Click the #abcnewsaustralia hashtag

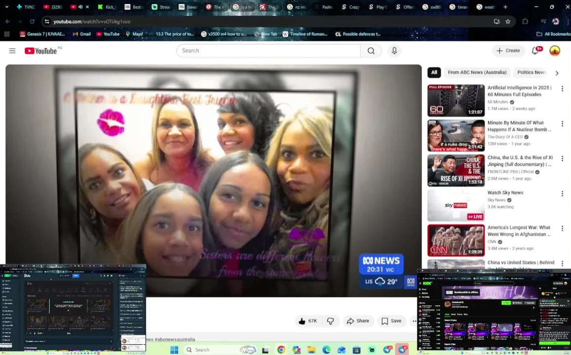click(x=175, y=339)
